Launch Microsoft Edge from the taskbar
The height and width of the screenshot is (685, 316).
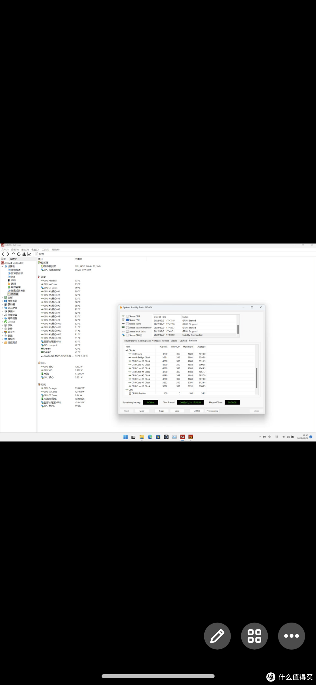[x=150, y=437]
